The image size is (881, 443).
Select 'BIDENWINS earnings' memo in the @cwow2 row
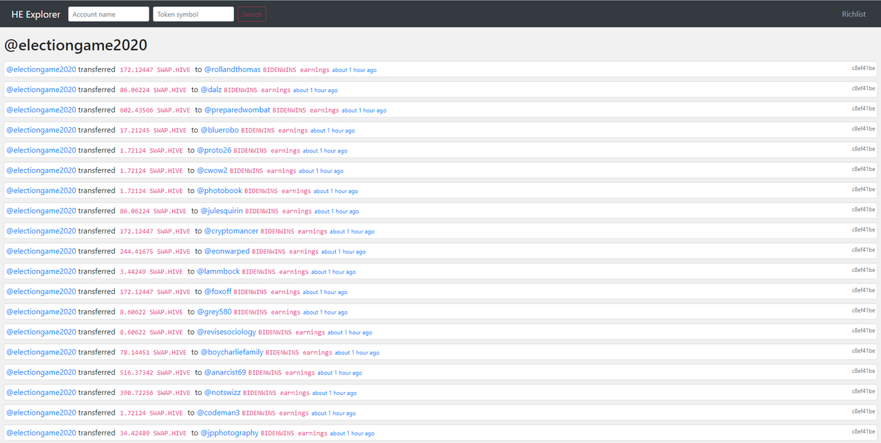click(x=263, y=171)
